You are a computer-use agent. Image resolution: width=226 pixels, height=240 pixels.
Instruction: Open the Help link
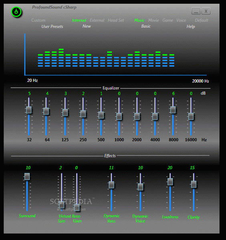[x=191, y=26]
